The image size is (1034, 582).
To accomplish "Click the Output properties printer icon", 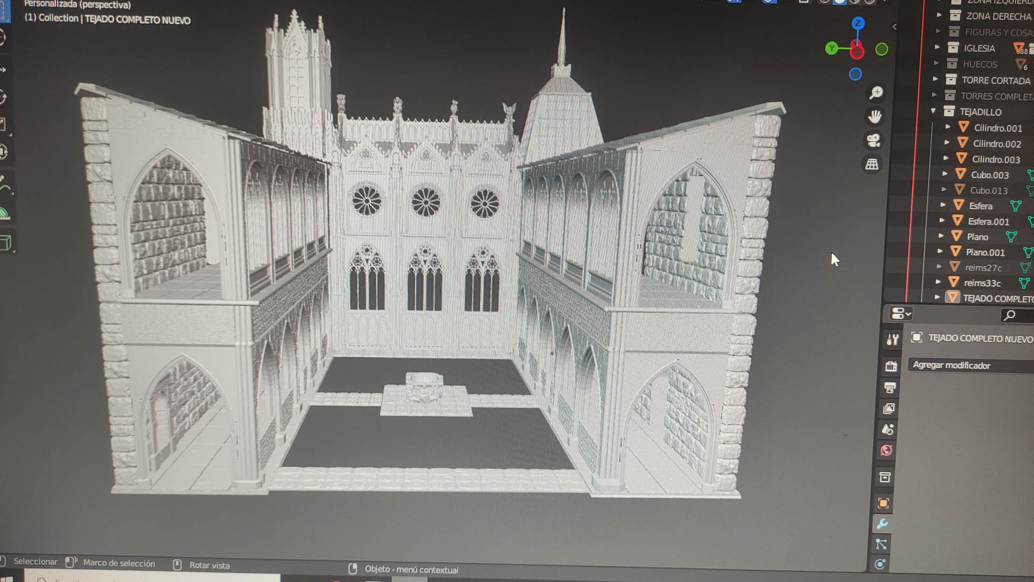I will click(x=889, y=387).
